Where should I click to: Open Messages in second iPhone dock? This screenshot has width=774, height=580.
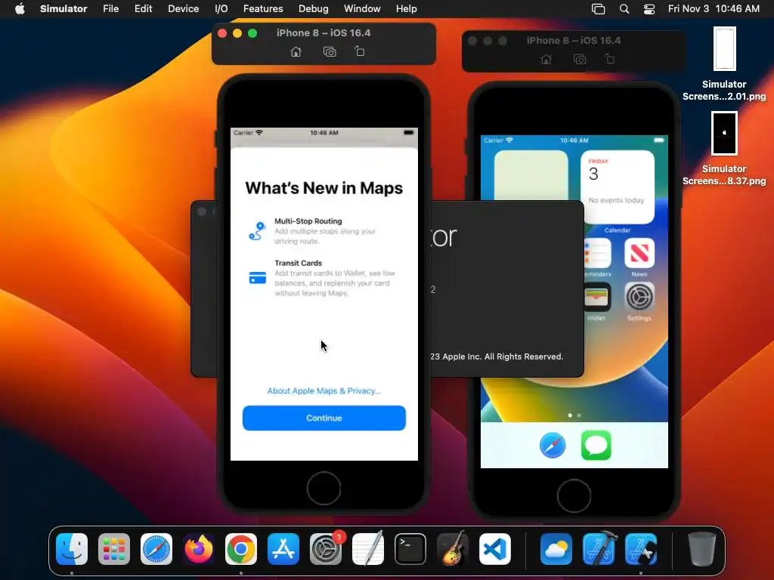(596, 446)
